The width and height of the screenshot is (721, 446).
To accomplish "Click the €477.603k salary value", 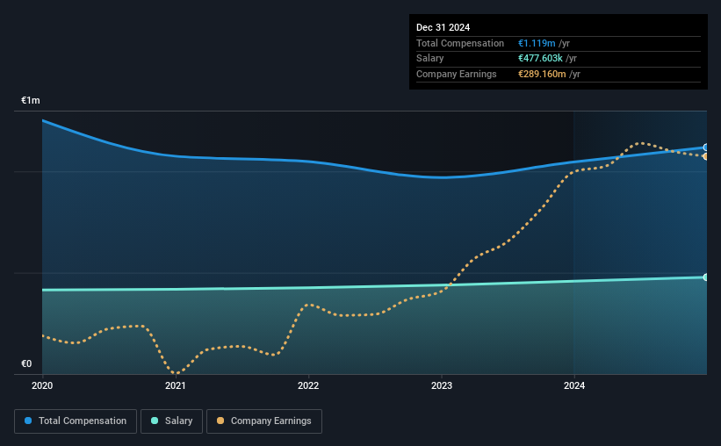I will [x=540, y=59].
